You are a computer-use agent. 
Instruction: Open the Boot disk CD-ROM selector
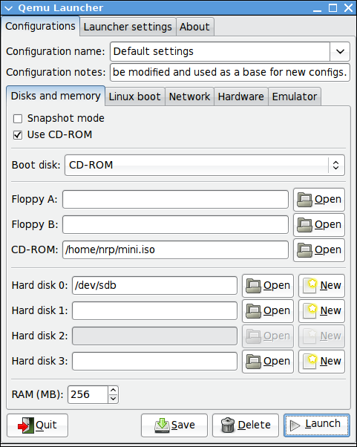[205, 166]
